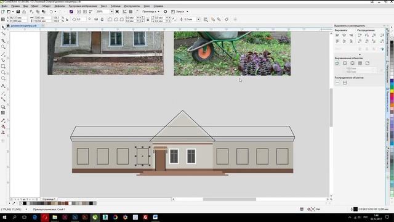This screenshot has width=394, height=222.
Task: Select the Freehand tool in the toolbox
Action: [x=3, y=54]
